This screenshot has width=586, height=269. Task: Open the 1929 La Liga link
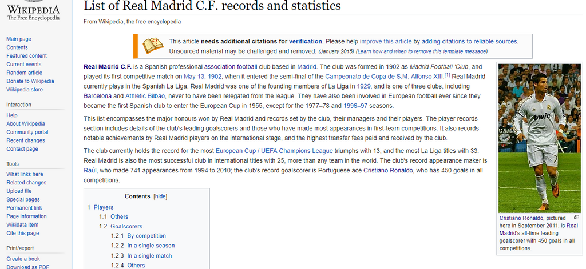point(363,86)
